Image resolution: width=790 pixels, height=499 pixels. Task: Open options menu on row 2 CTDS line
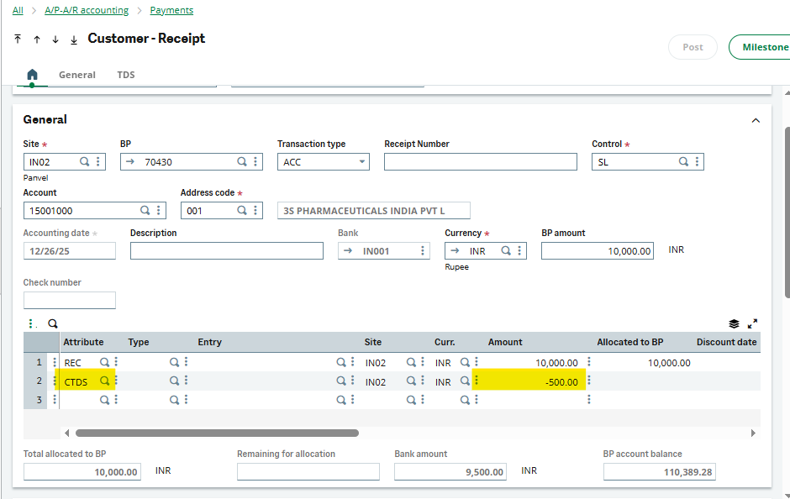(55, 381)
